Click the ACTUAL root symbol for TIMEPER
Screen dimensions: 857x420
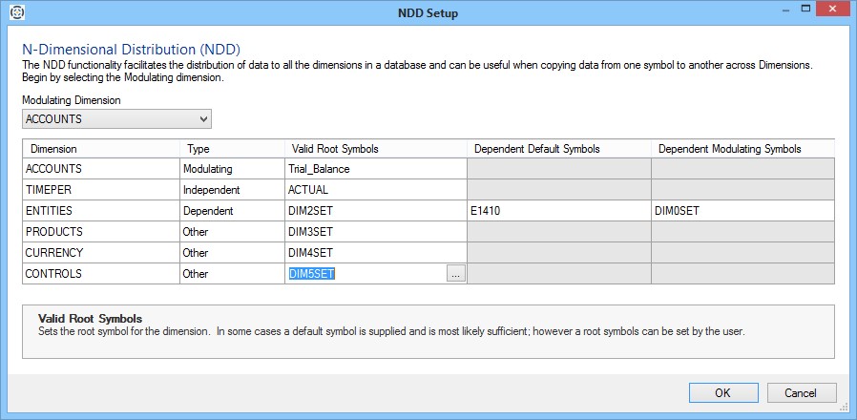pyautogui.click(x=374, y=190)
